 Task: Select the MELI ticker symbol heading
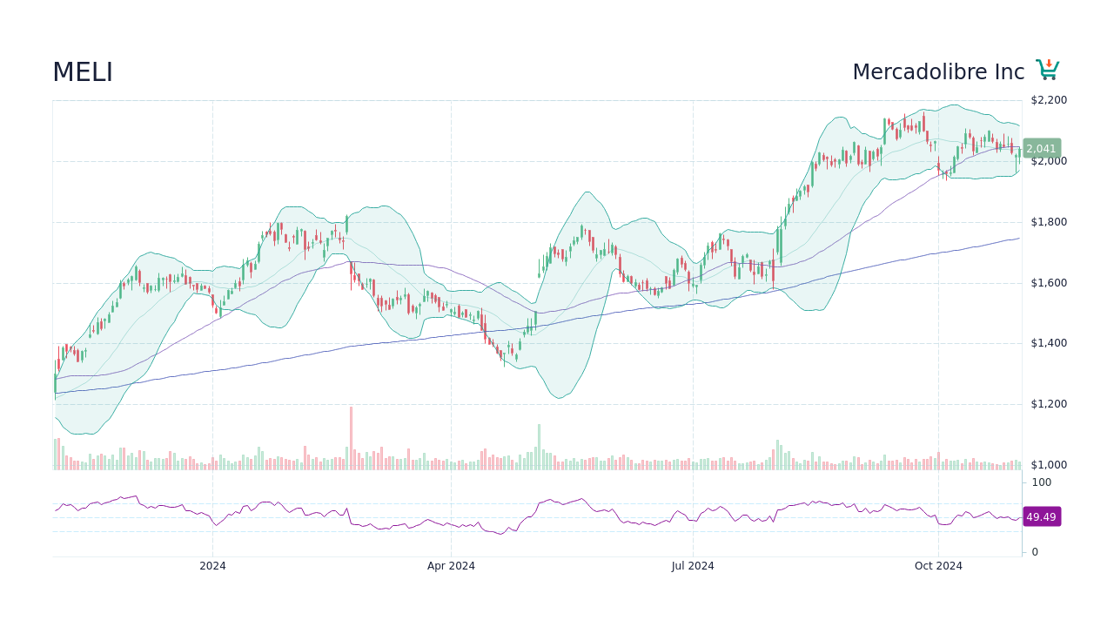tap(83, 73)
